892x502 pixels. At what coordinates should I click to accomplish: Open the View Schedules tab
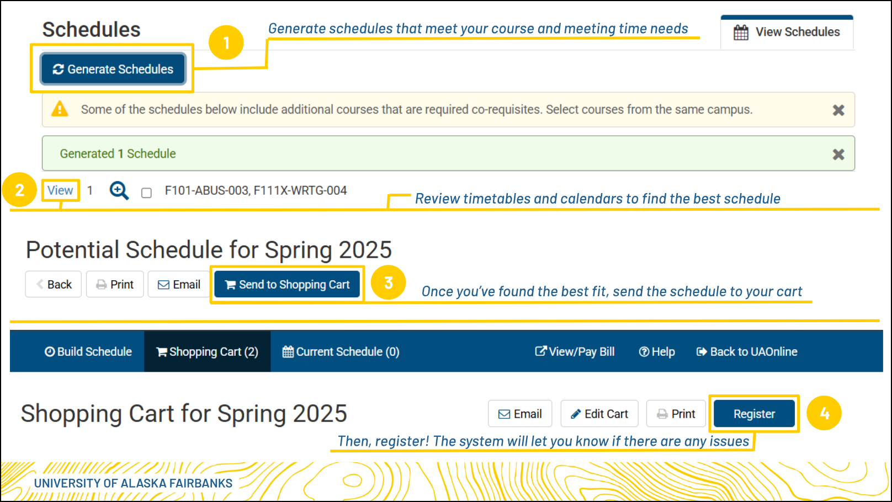[787, 33]
